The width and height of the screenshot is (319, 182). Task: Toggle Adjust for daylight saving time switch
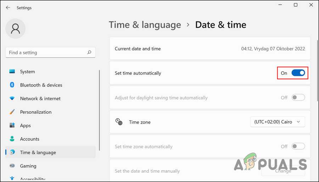point(298,97)
